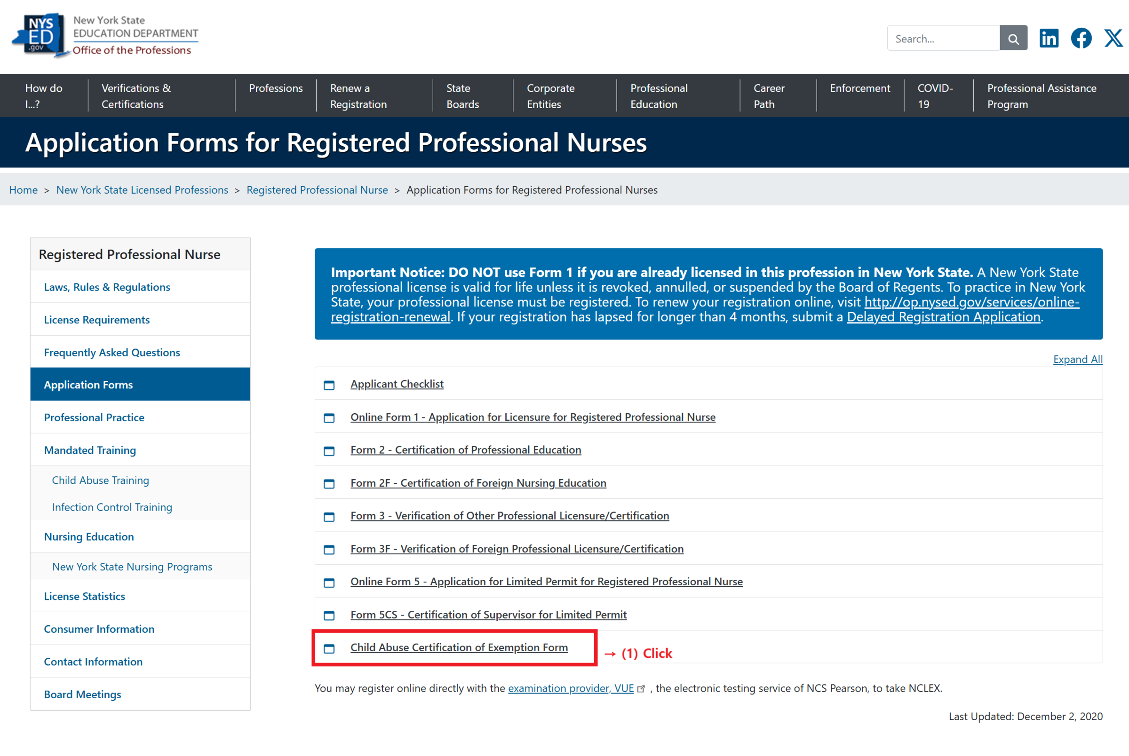This screenshot has height=756, width=1129.
Task: Expand Form 5CS Certification of Supervisor
Action: (489, 614)
